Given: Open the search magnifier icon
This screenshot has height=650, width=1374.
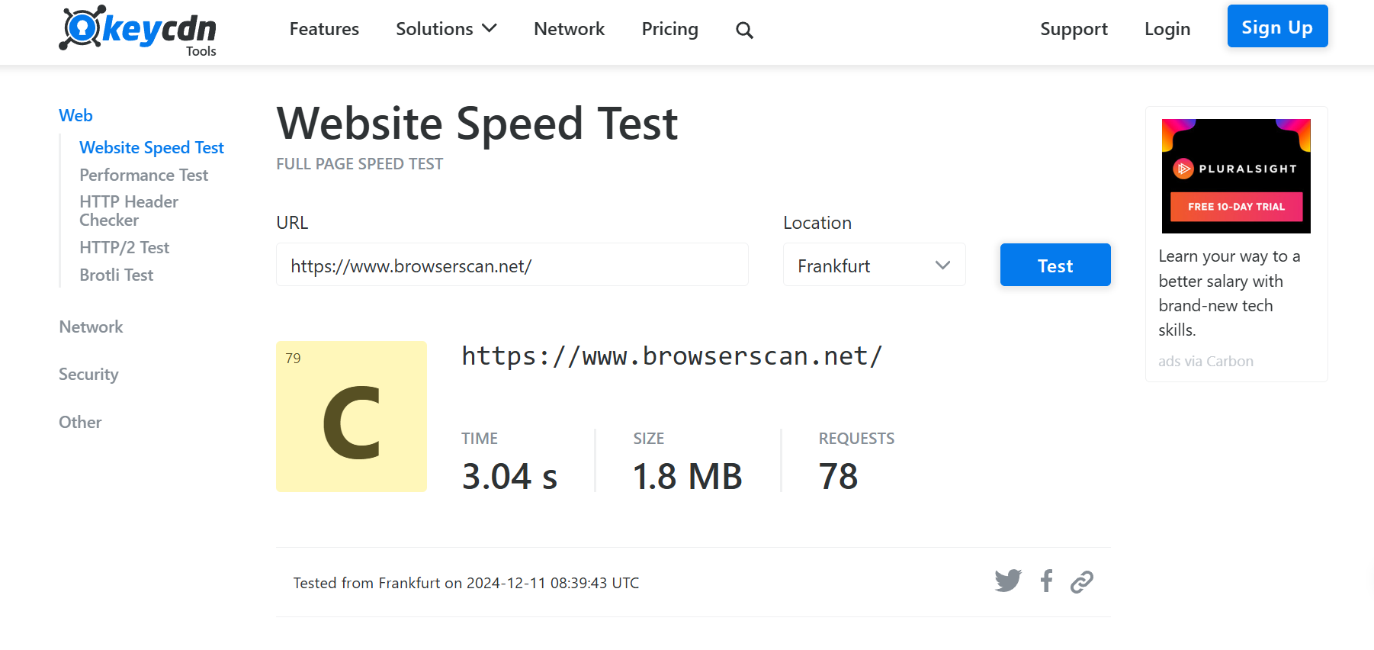Looking at the screenshot, I should pos(744,31).
